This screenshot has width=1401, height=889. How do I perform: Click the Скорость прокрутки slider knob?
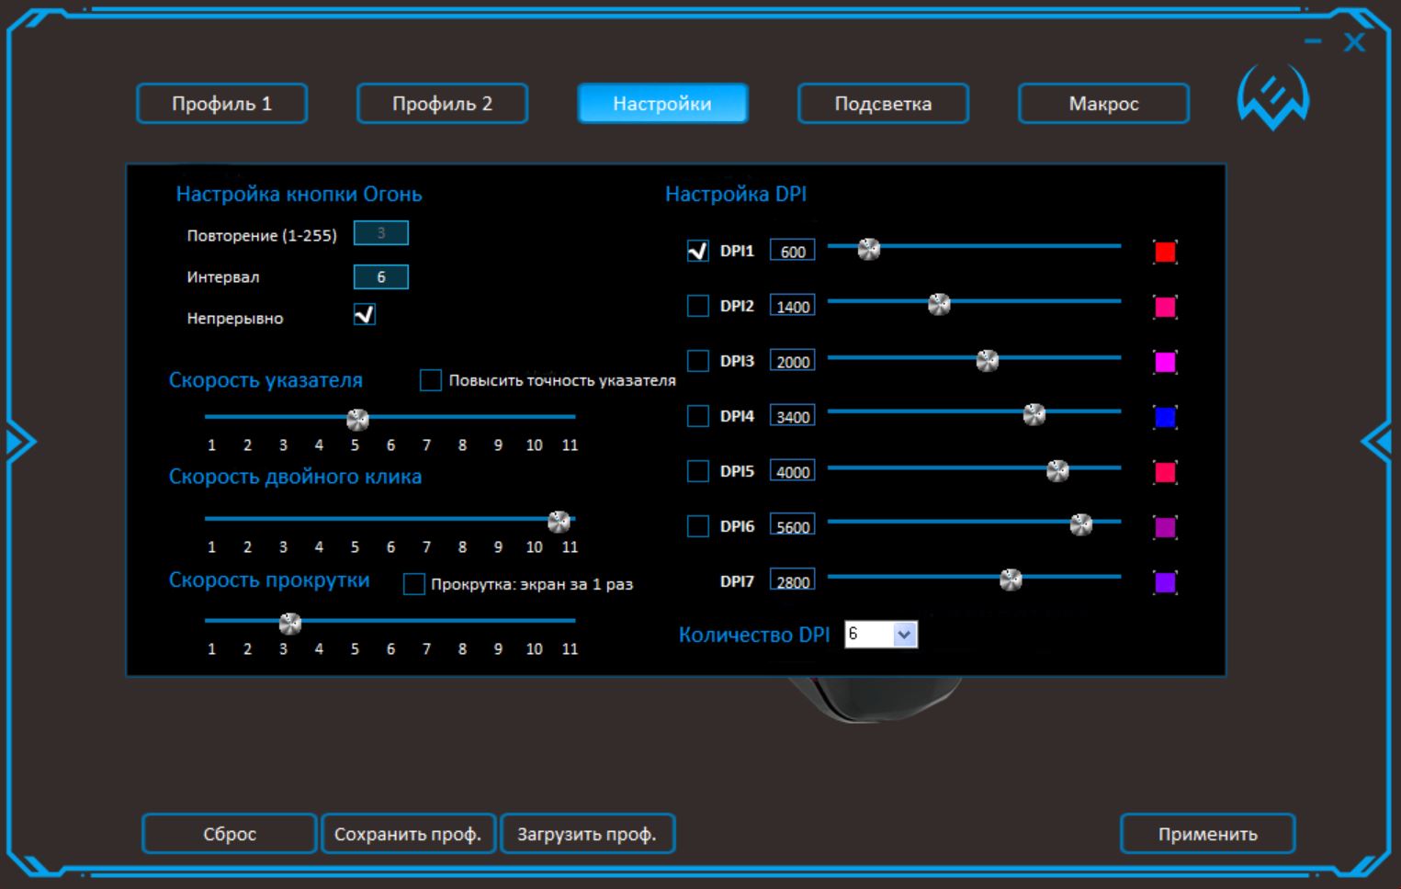pos(290,624)
